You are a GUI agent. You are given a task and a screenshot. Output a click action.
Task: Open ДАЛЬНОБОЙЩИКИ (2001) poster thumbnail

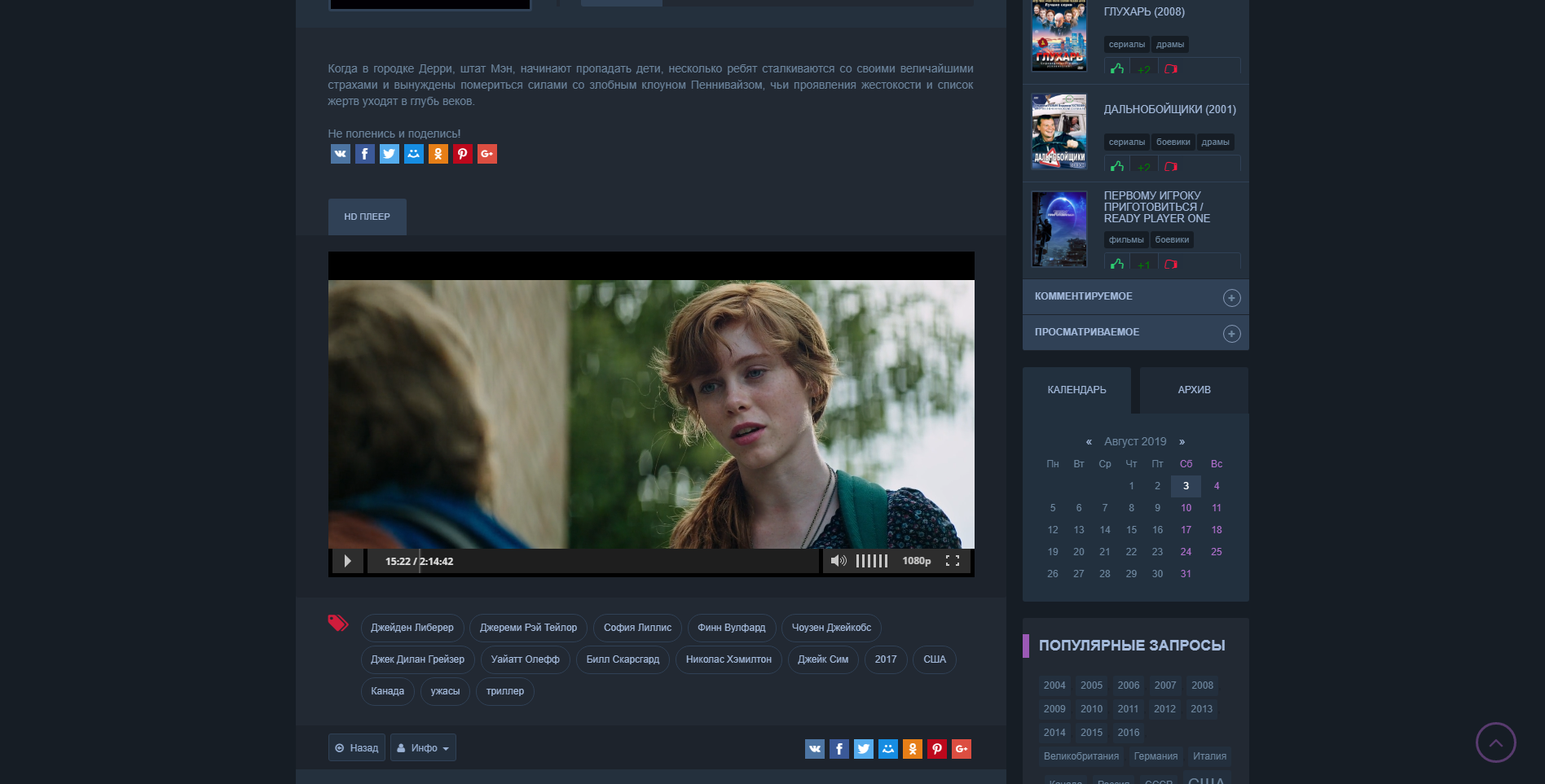point(1059,131)
